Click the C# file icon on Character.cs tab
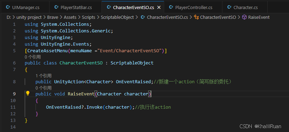This screenshot has height=132, width=289. click(229, 7)
